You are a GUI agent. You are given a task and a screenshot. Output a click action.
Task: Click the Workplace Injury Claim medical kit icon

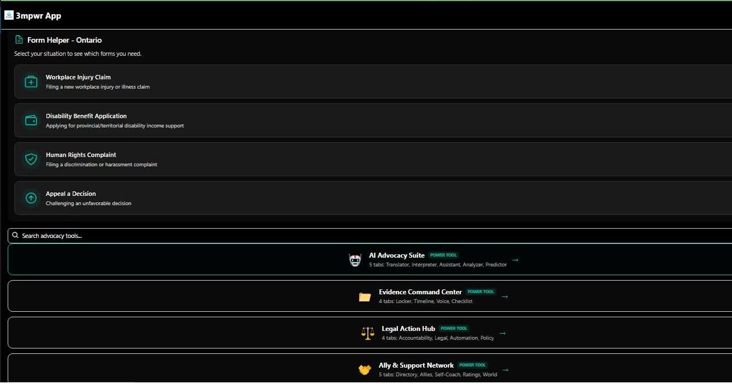[x=31, y=82]
